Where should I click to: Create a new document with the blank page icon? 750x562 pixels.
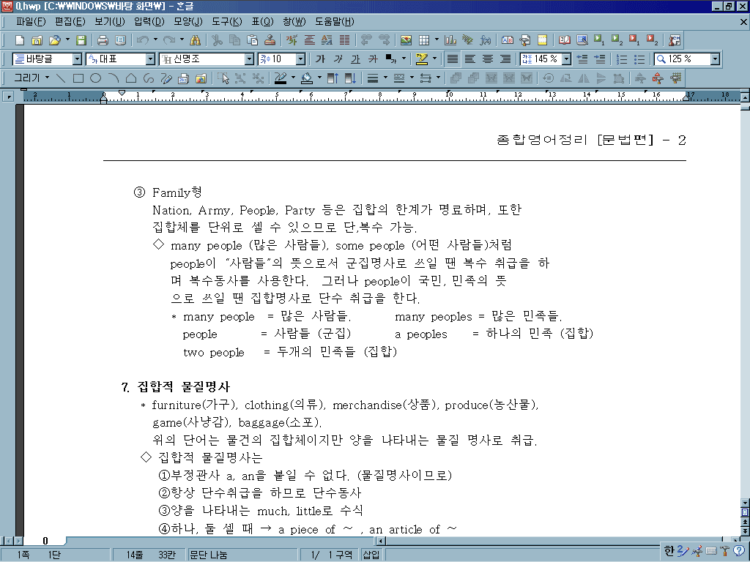[x=20, y=40]
